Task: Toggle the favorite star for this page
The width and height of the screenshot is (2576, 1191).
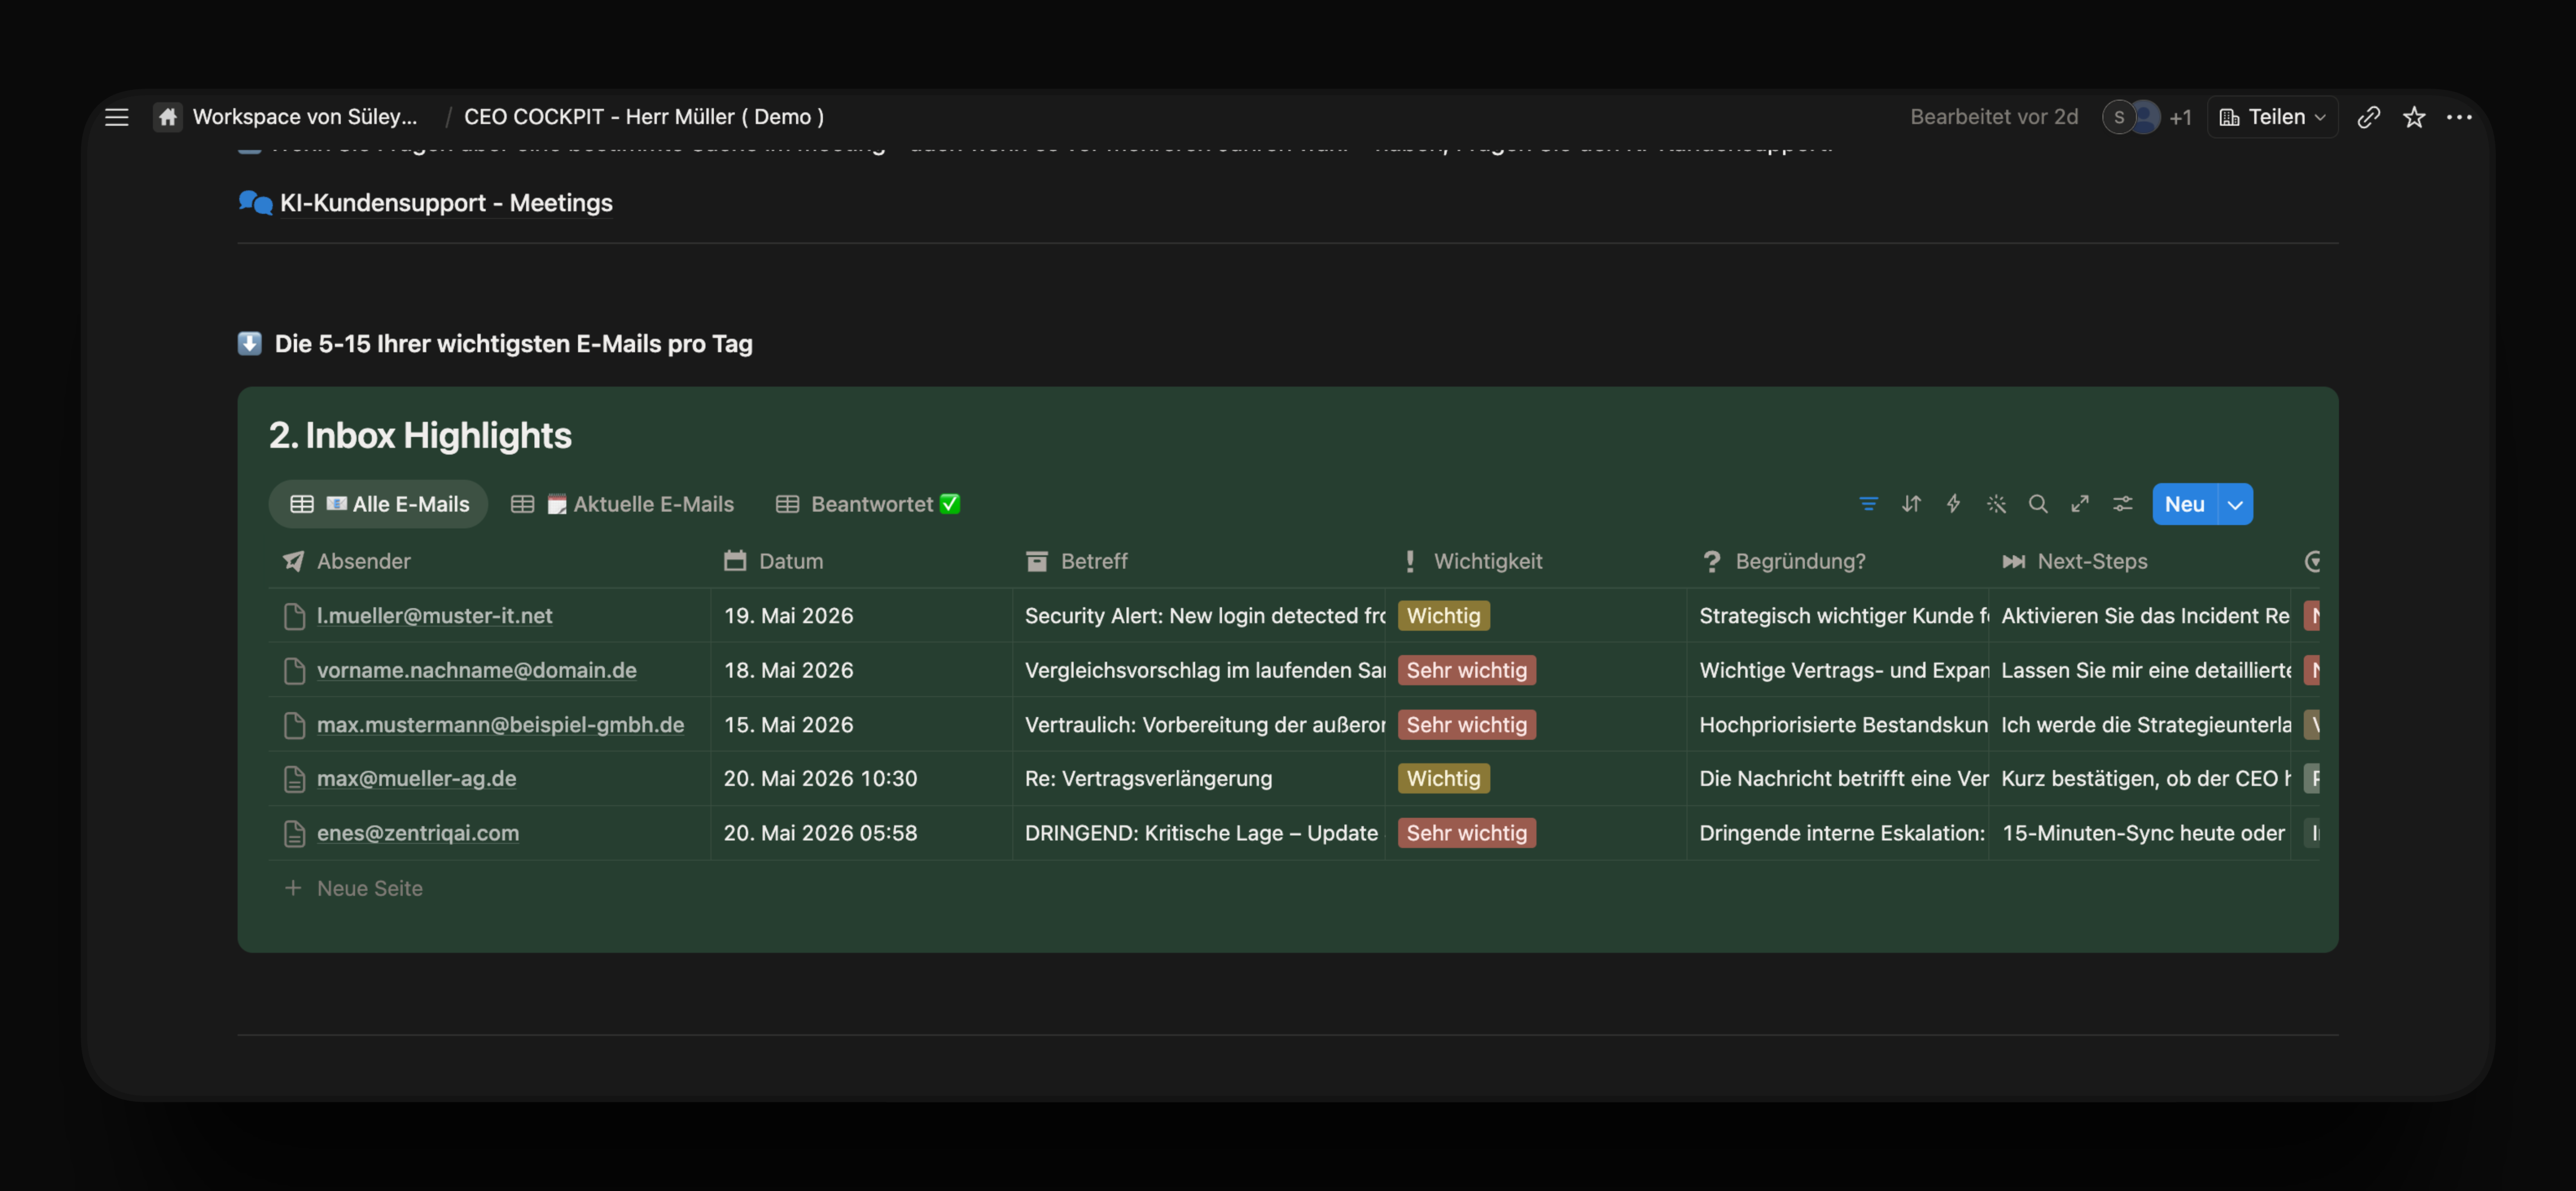Action: click(x=2414, y=117)
